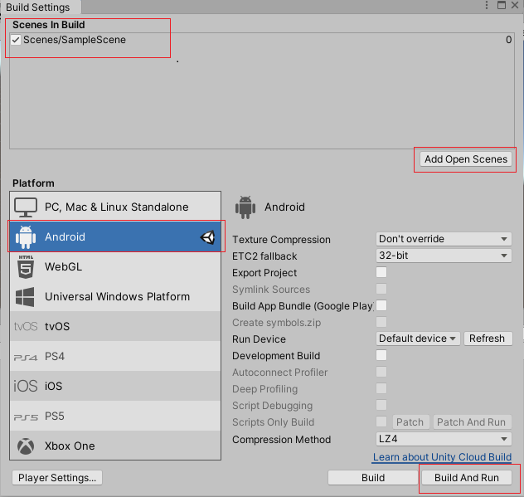524x497 pixels.
Task: Toggle the Script Debugging checkbox
Action: click(x=381, y=405)
